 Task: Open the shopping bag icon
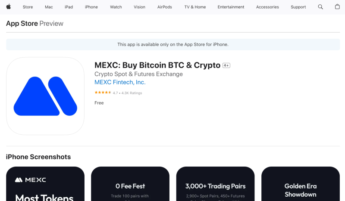(337, 7)
